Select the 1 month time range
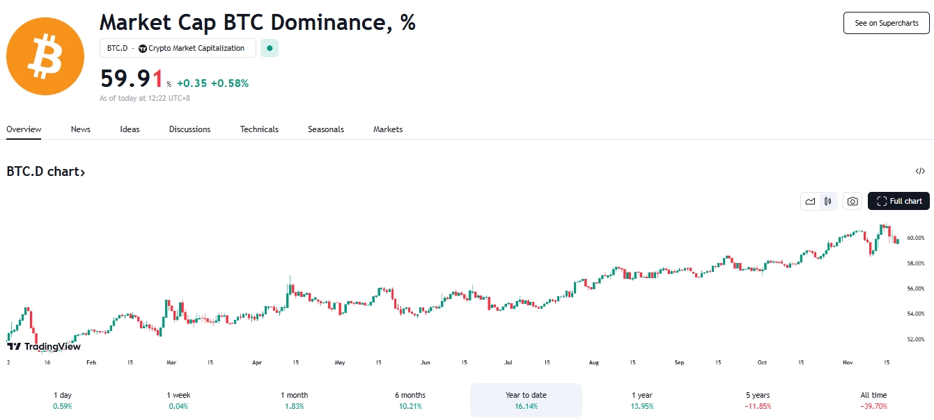 tap(295, 400)
